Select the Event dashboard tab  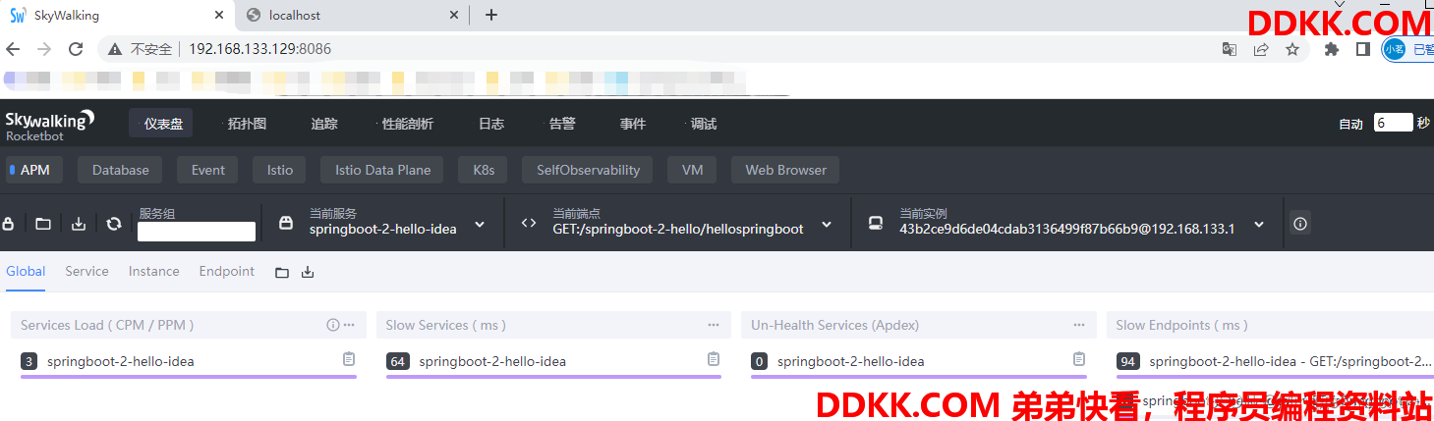point(207,170)
